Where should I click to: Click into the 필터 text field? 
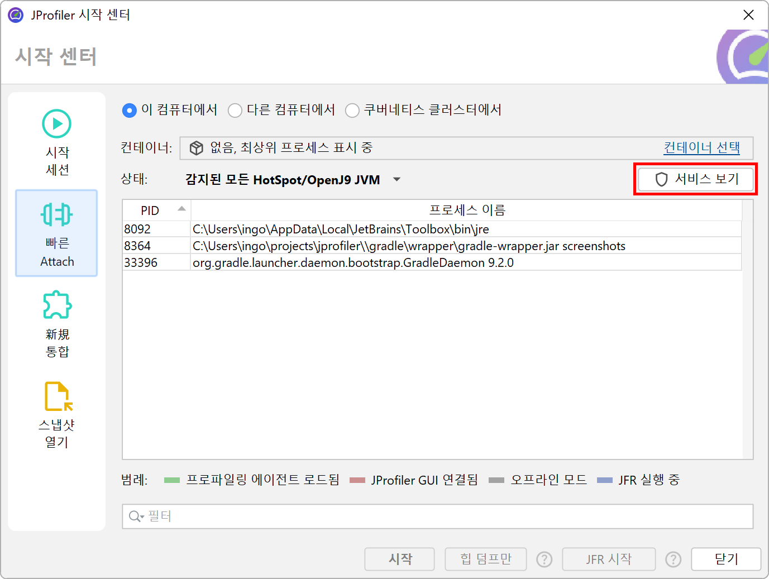tap(447, 516)
